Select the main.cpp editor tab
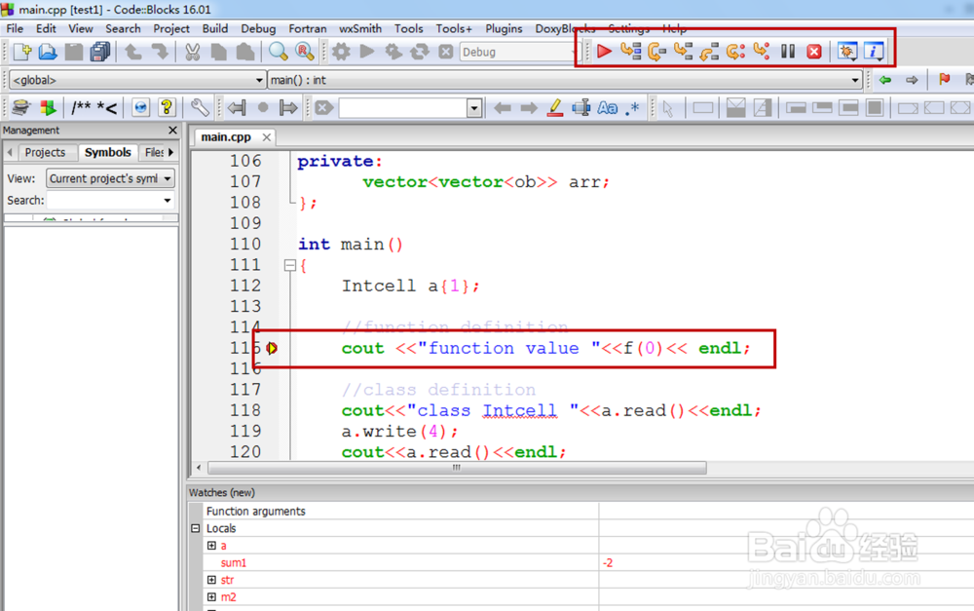 pyautogui.click(x=226, y=136)
